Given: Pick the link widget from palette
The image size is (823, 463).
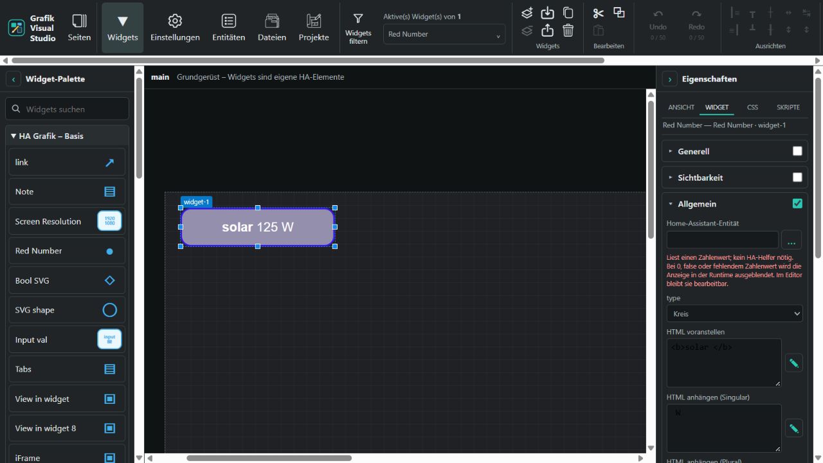Looking at the screenshot, I should pyautogui.click(x=67, y=162).
